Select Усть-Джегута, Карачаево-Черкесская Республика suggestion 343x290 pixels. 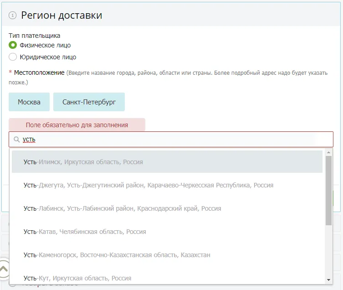(x=148, y=185)
